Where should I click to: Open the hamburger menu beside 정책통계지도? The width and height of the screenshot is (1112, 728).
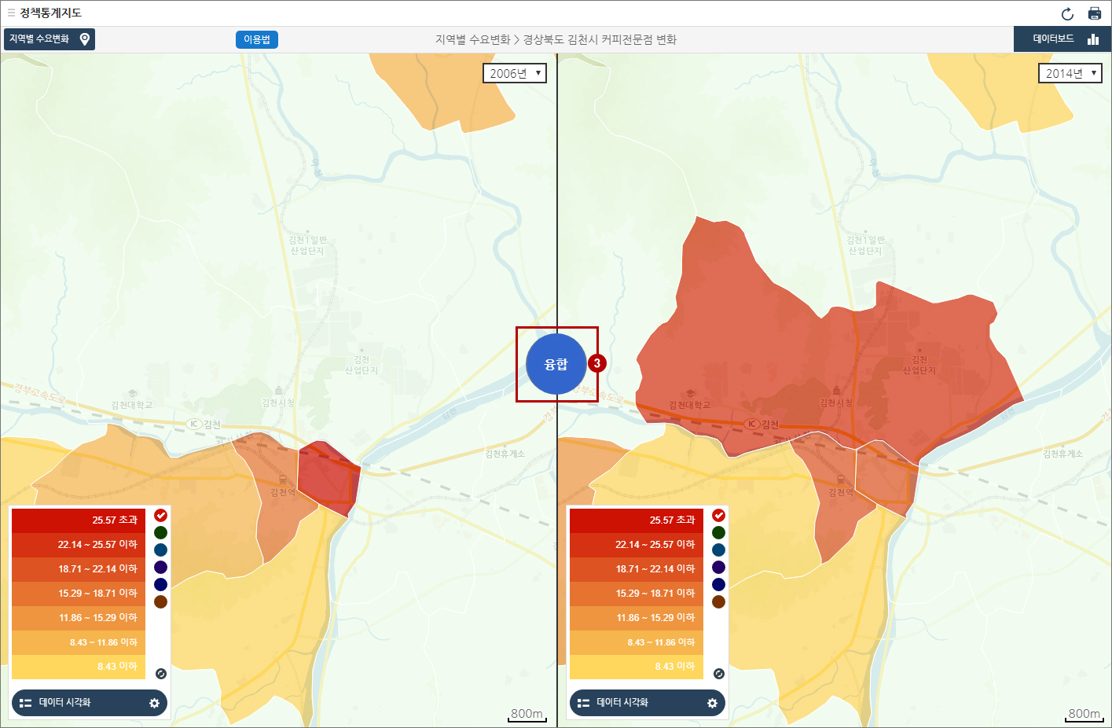coord(11,13)
